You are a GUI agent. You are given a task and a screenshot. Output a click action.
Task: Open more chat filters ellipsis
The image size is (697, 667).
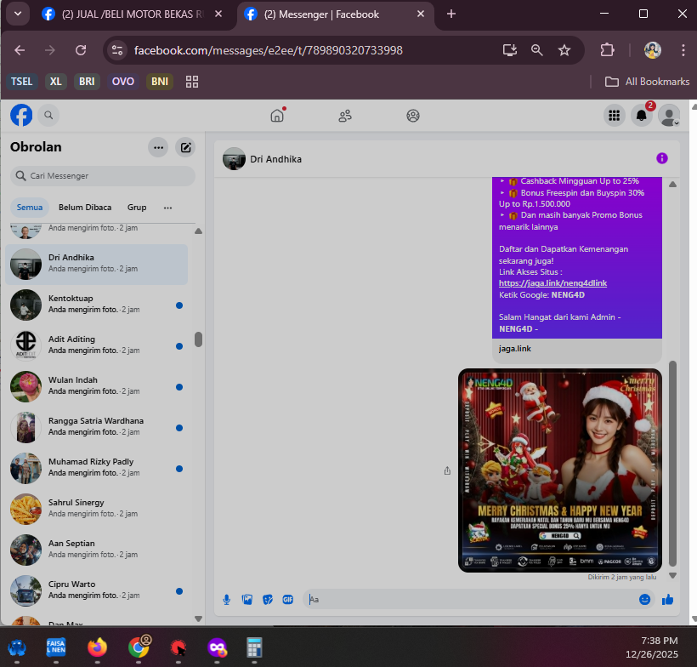click(167, 208)
